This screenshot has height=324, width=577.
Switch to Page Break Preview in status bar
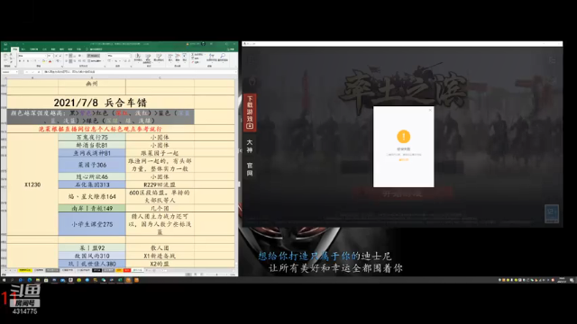pyautogui.click(x=202, y=274)
